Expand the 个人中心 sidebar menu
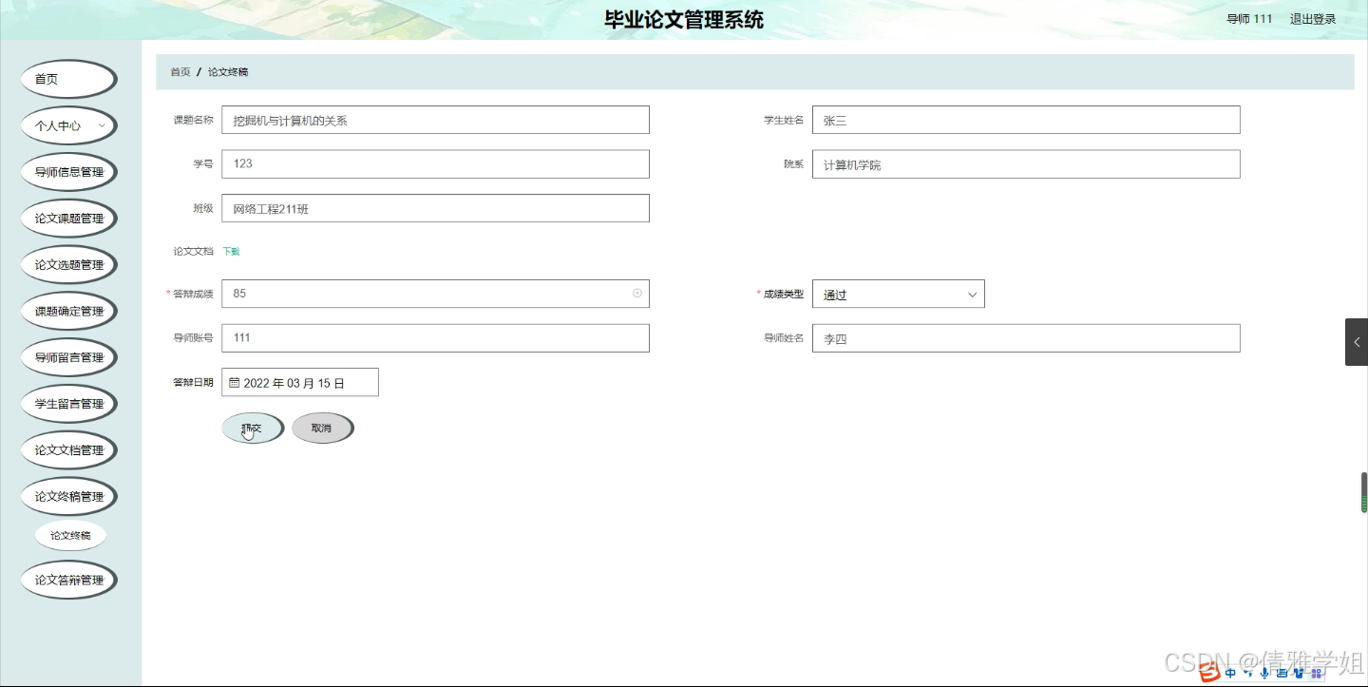The width and height of the screenshot is (1368, 687). coord(67,124)
